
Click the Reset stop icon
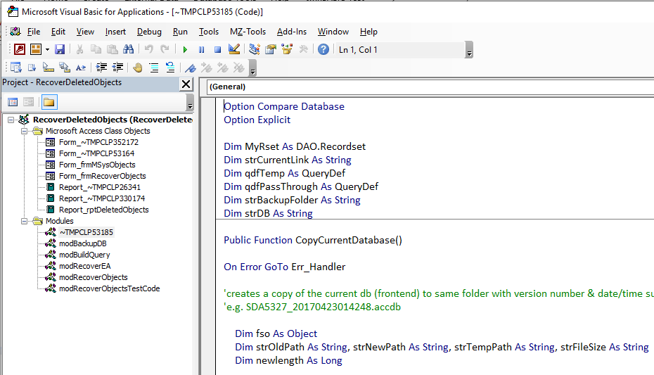click(x=218, y=50)
